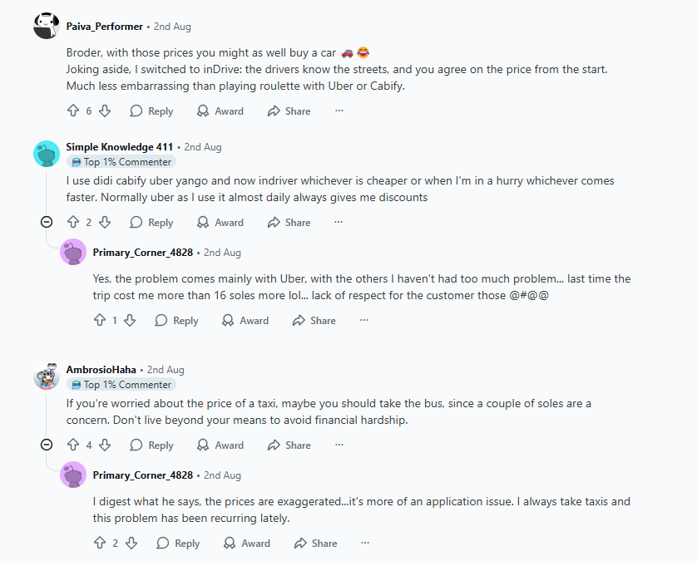Reply to Paiva_Performer's comment

(151, 111)
